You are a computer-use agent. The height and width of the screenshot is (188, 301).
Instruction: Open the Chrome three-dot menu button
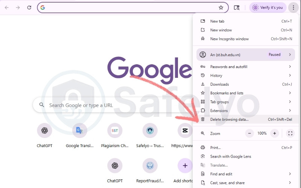pyautogui.click(x=293, y=8)
